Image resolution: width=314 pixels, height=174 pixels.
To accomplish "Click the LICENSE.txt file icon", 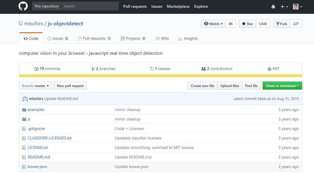I will point(24,148).
